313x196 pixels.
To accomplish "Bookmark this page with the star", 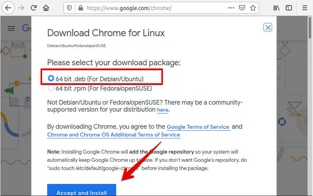I will click(x=253, y=8).
